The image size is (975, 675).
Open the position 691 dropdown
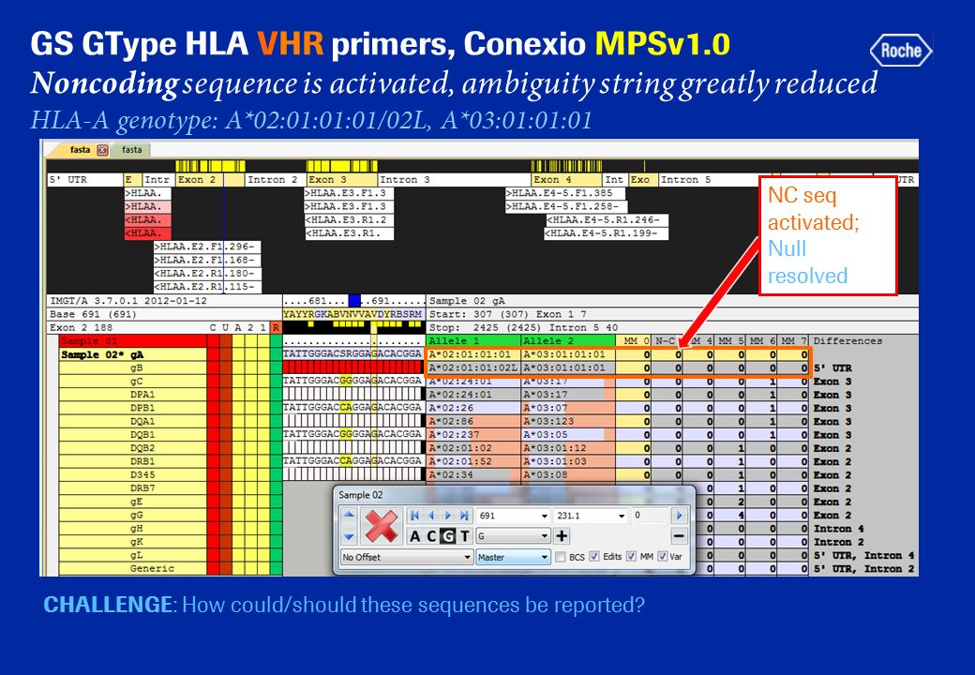coord(545,516)
